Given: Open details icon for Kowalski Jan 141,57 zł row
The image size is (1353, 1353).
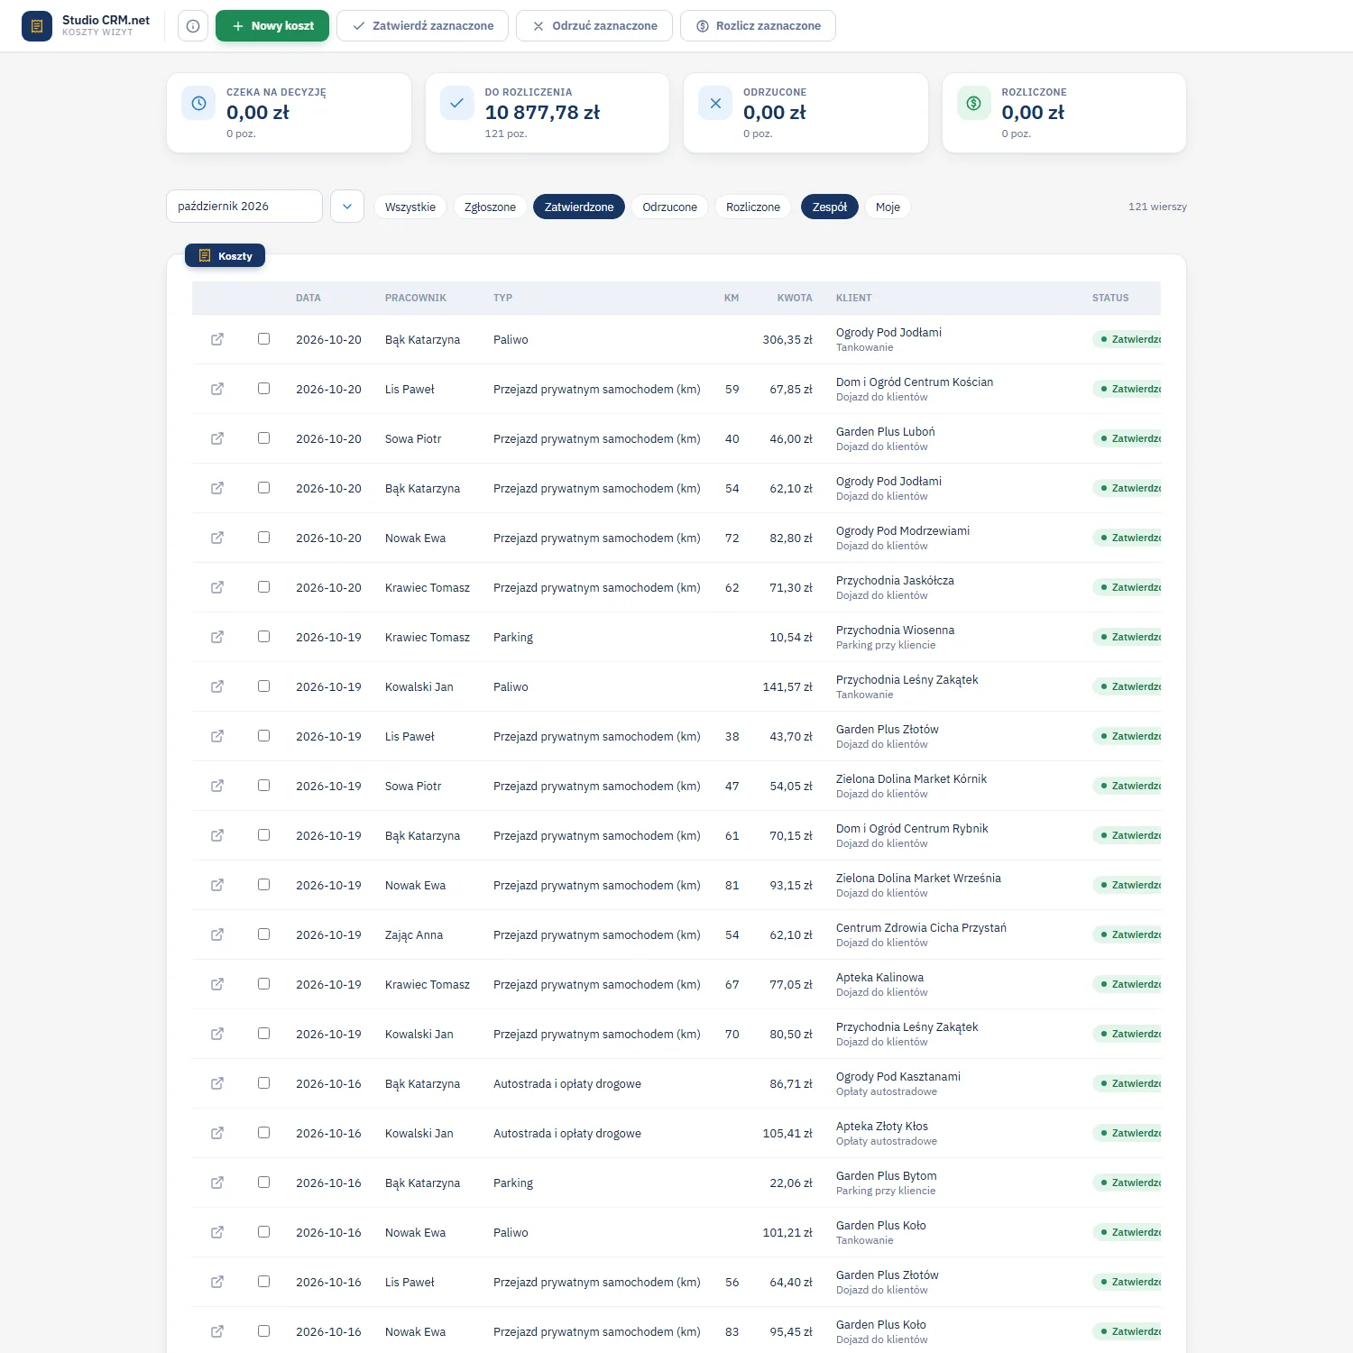Looking at the screenshot, I should point(217,686).
